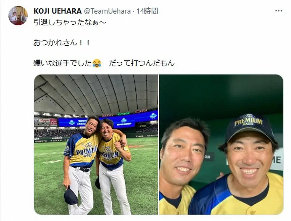Open the left stadium photo thumbnail

[96, 145]
